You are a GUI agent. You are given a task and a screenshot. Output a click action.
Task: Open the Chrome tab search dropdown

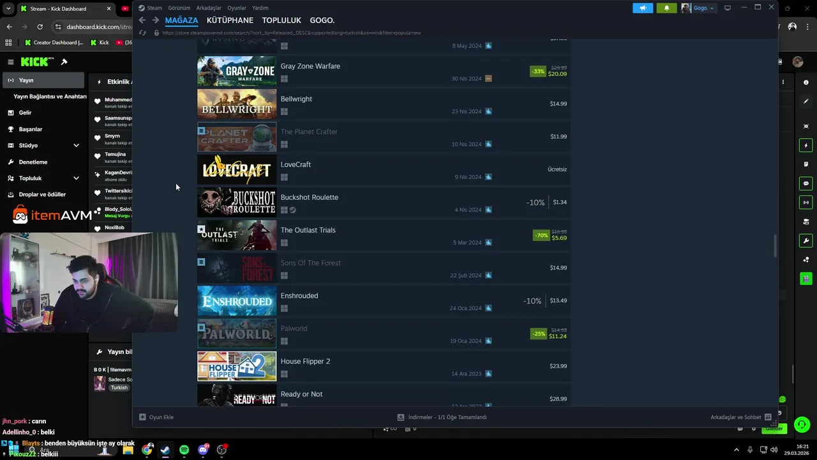point(8,9)
